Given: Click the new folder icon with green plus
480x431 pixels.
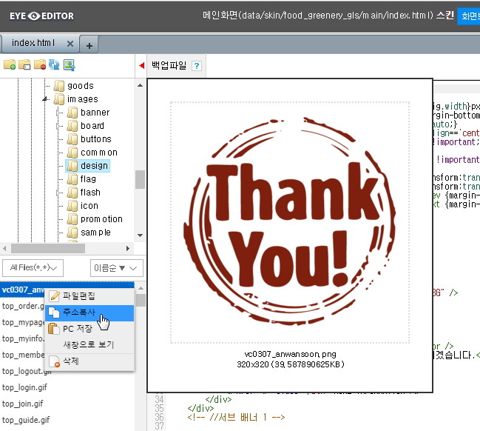Looking at the screenshot, I should point(10,65).
